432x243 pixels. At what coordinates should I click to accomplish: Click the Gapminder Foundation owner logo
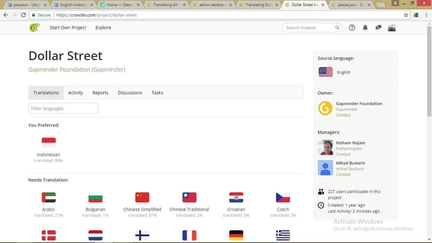pyautogui.click(x=325, y=108)
